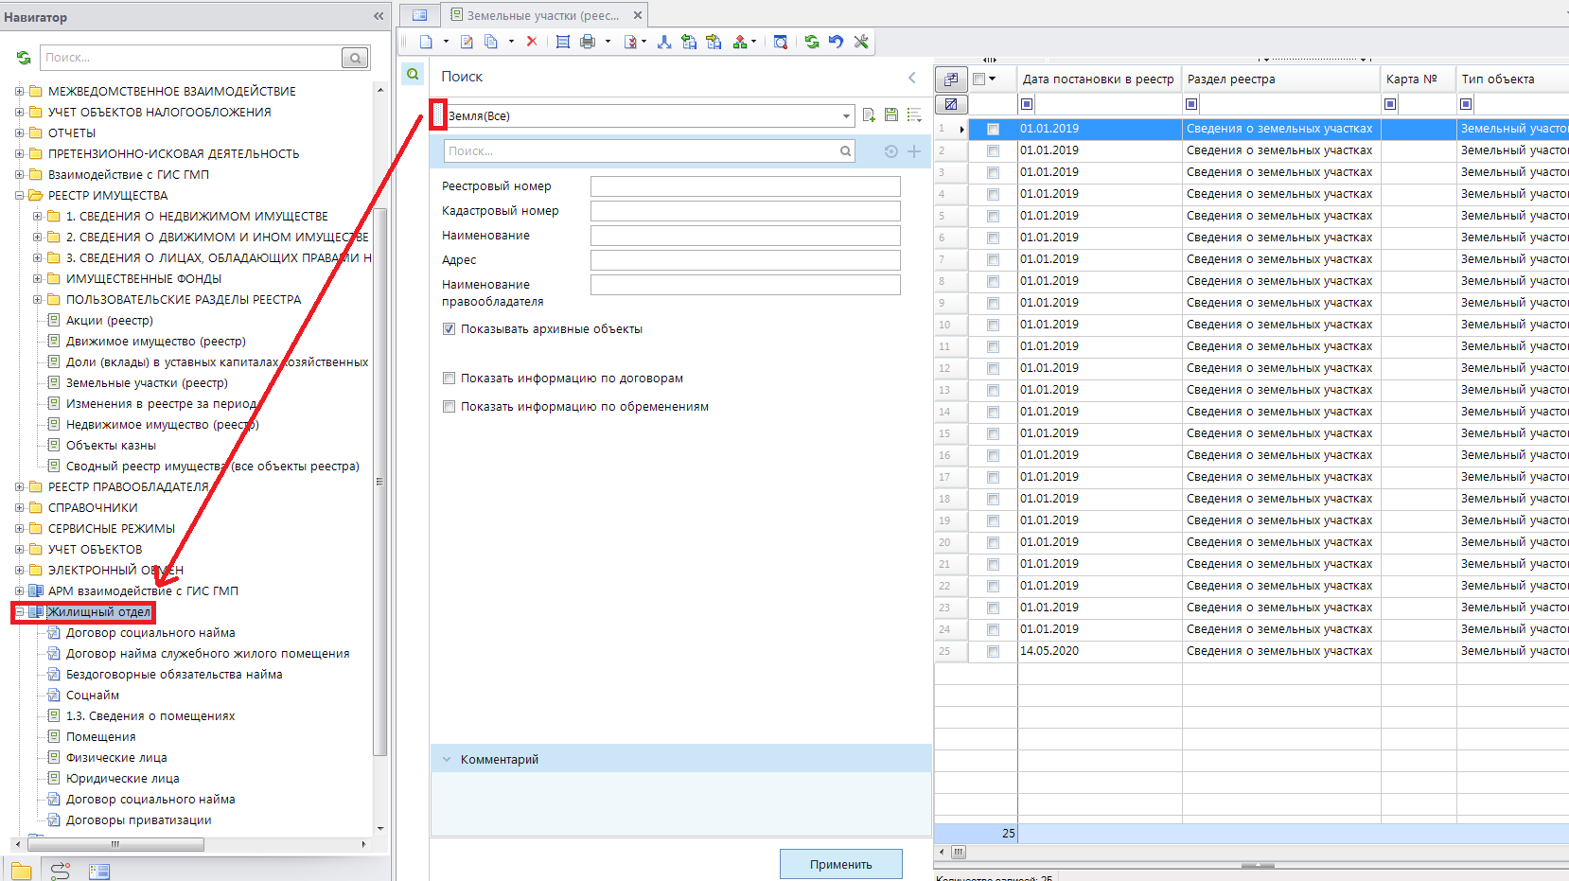Image resolution: width=1569 pixels, height=881 pixels.
Task: Check the checkbox of grid row 18
Action: 993,499
